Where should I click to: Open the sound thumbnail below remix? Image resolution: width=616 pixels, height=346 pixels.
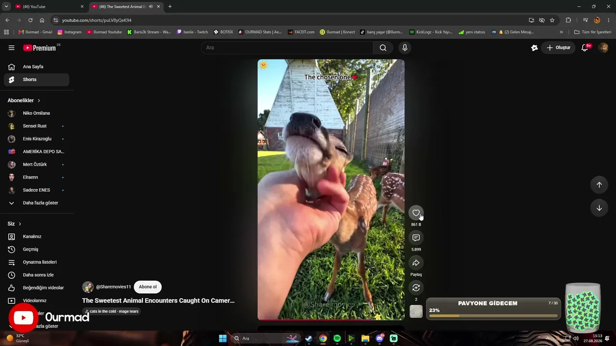point(416,311)
